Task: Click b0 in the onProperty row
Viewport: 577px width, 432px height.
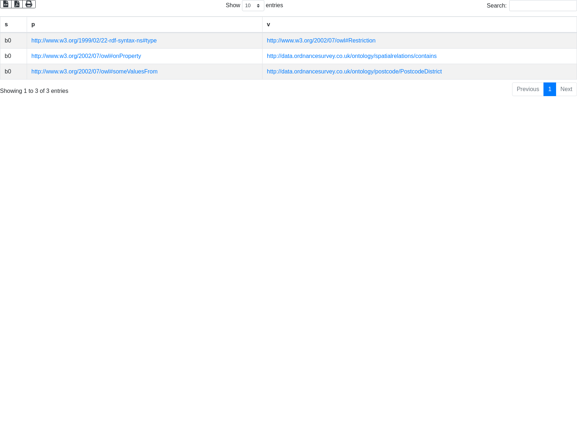Action: [x=8, y=56]
